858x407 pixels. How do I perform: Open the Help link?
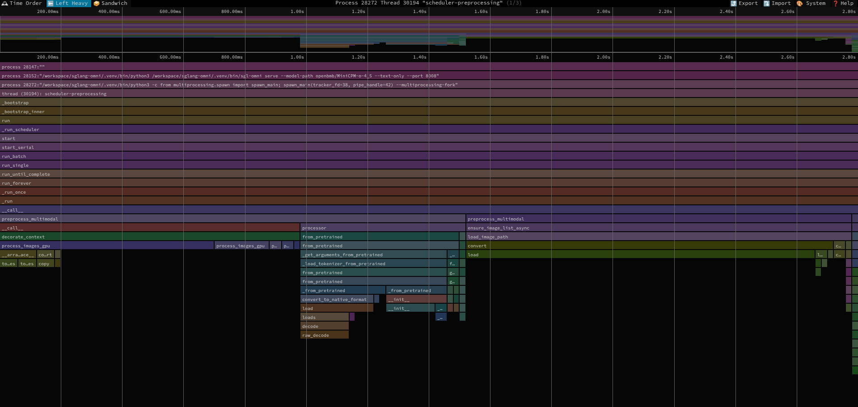pos(843,3)
